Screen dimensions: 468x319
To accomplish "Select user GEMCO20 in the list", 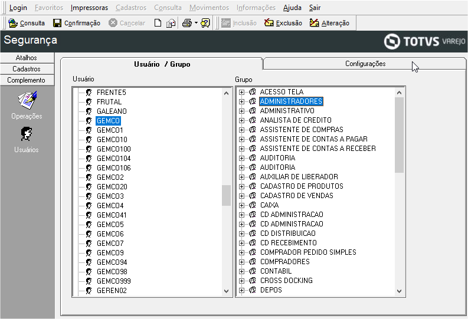I will 112,187.
